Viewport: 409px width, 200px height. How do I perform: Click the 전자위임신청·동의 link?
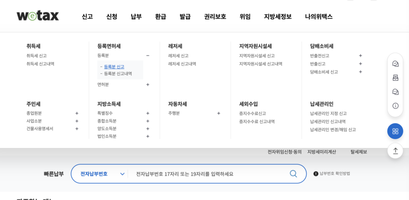(284, 152)
